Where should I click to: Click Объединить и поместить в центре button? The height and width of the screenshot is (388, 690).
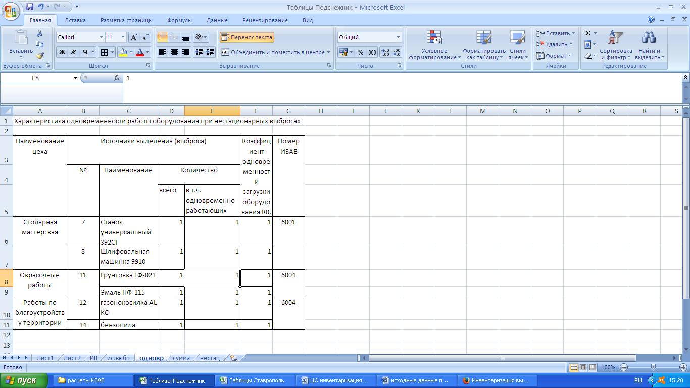click(x=273, y=52)
